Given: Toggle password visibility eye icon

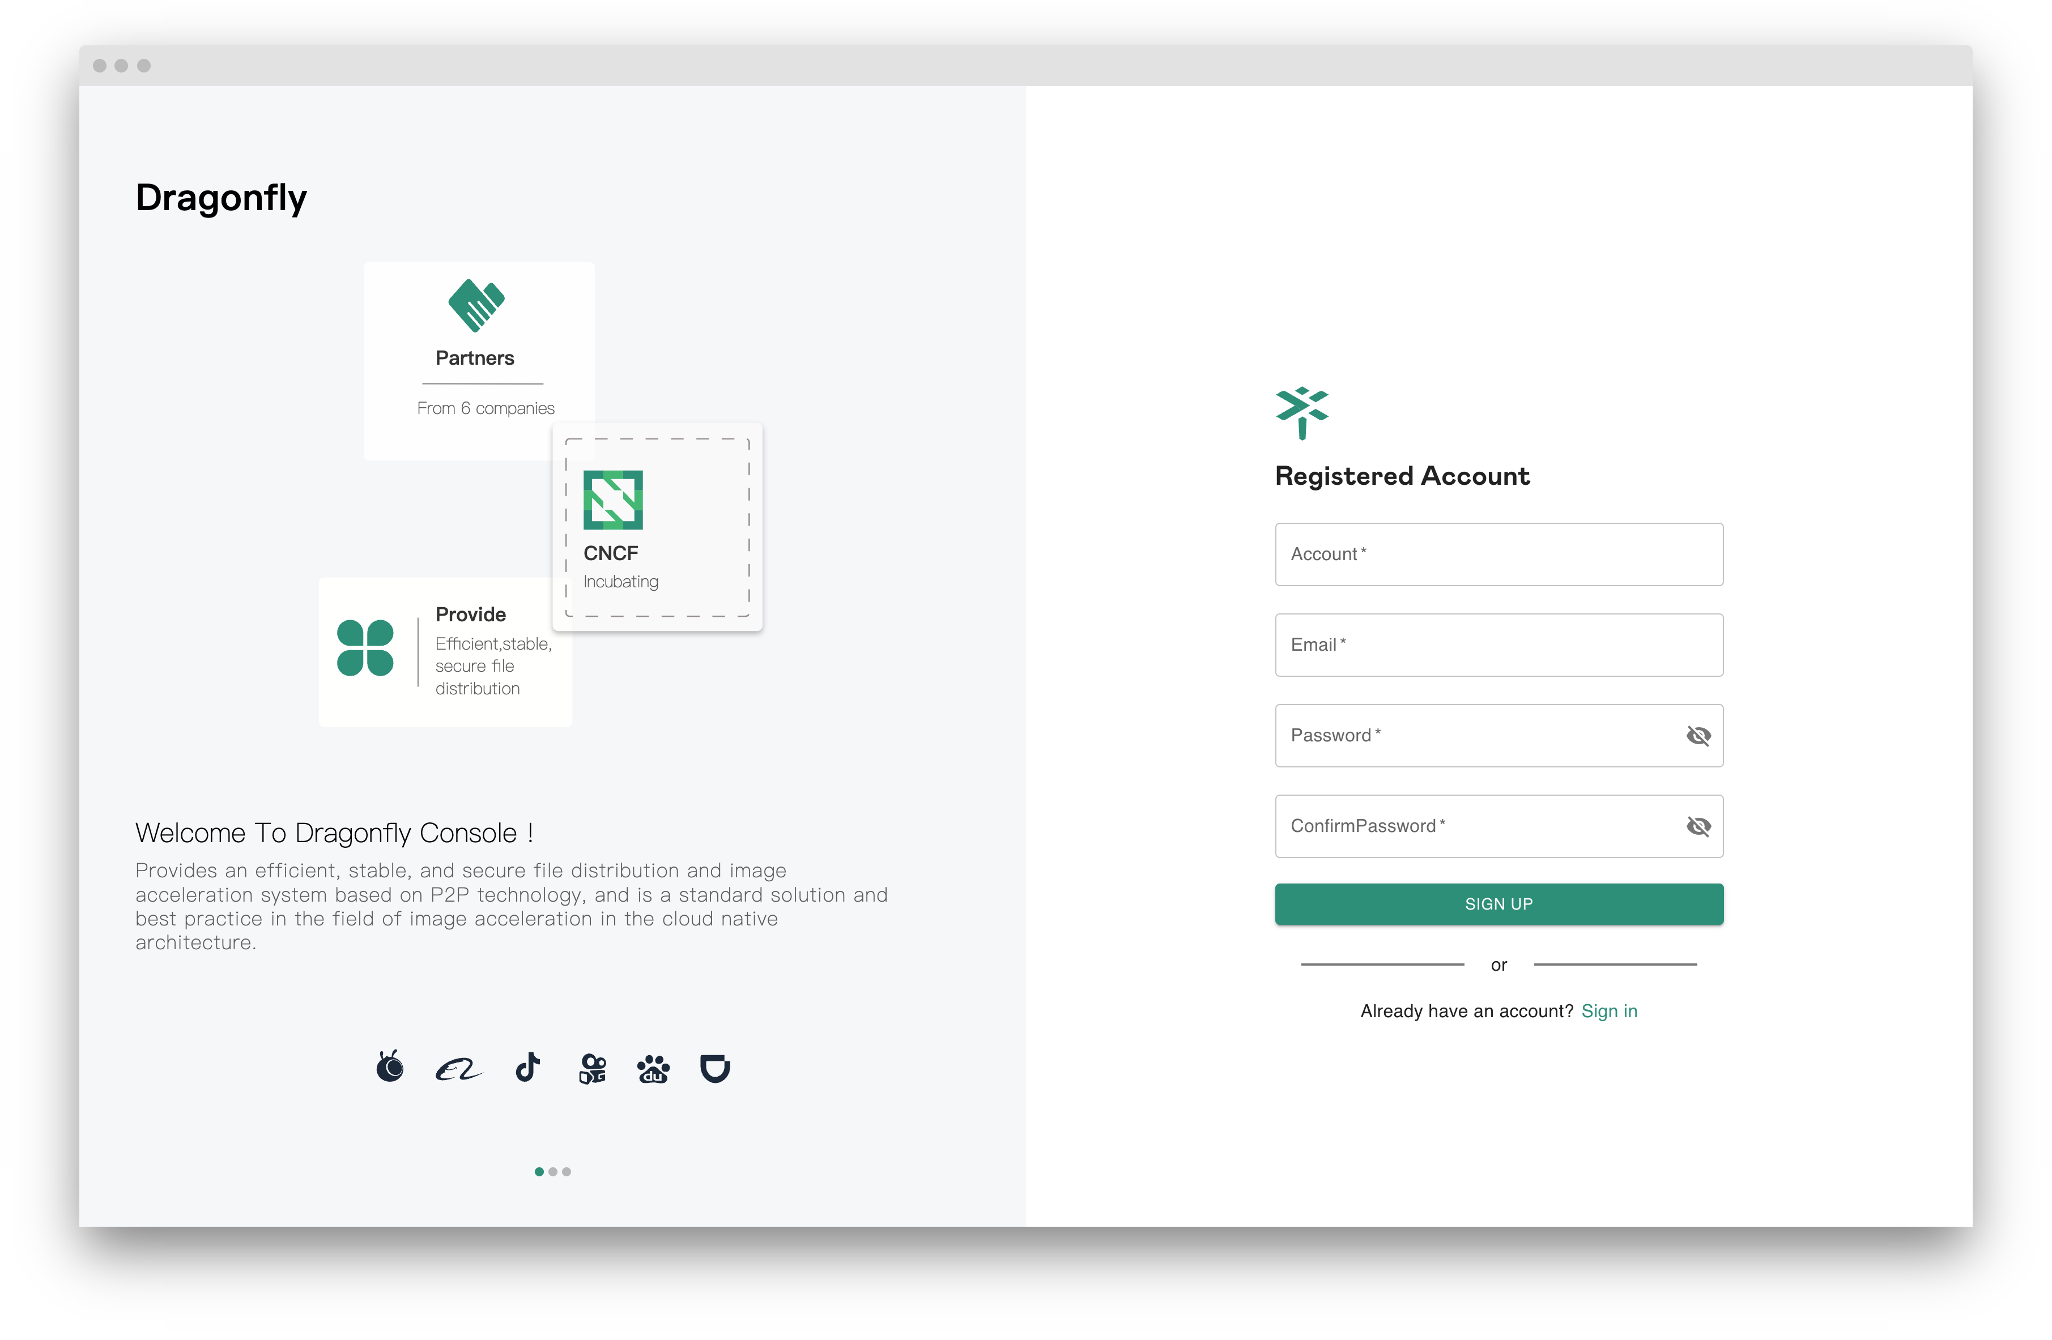Looking at the screenshot, I should 1696,735.
